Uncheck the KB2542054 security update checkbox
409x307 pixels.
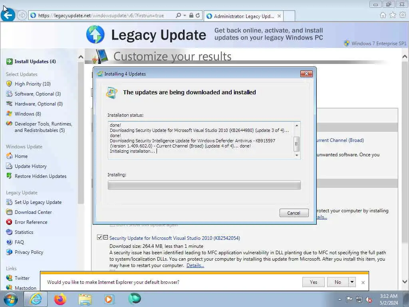(x=99, y=237)
